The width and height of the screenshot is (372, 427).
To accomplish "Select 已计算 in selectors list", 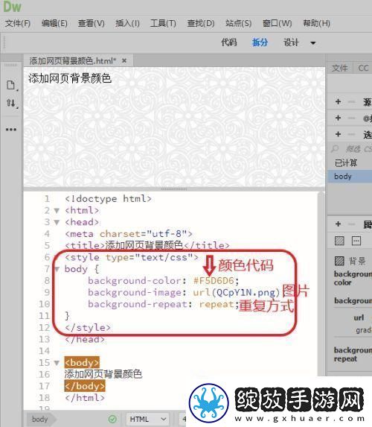I will click(346, 163).
